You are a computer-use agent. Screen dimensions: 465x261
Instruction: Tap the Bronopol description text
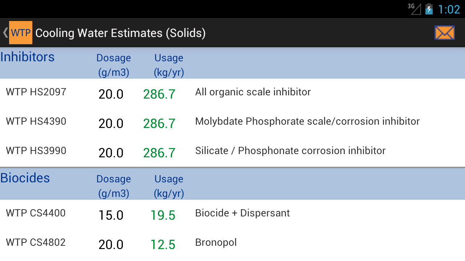pos(216,243)
